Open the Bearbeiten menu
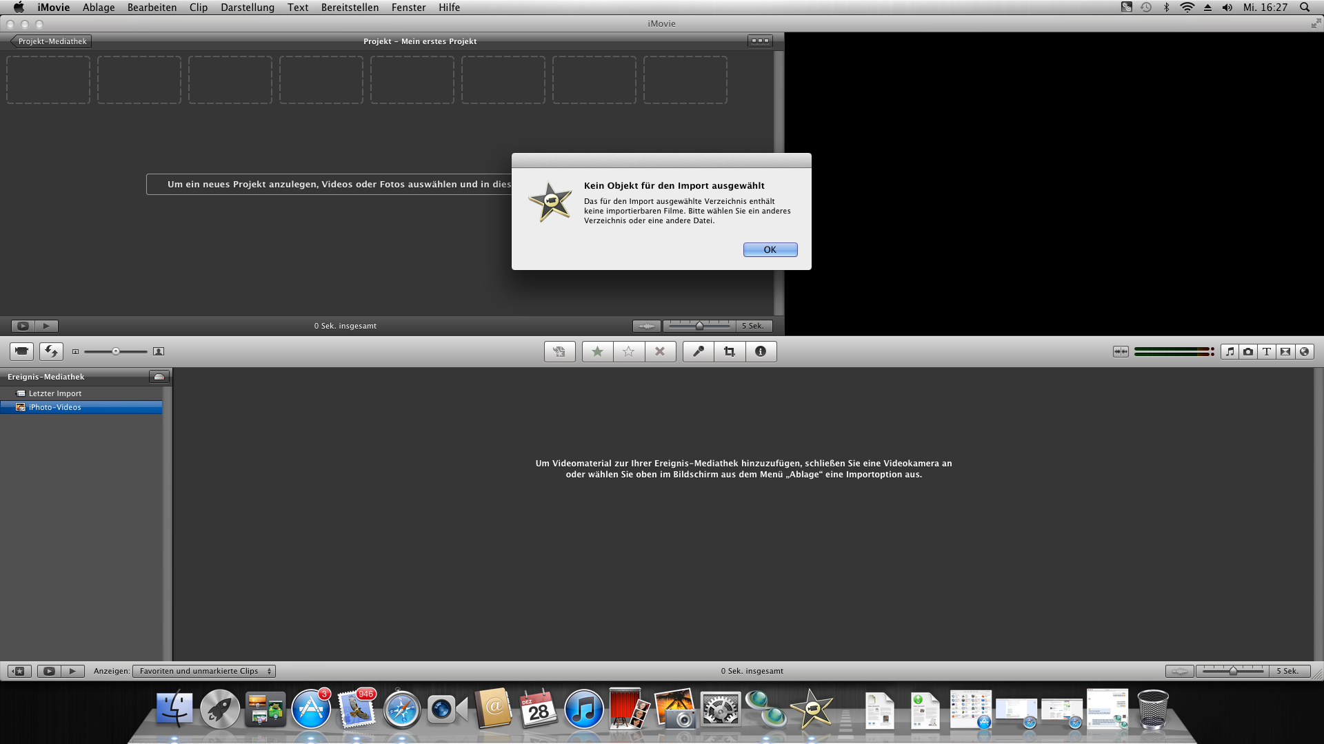This screenshot has width=1324, height=744. 152,8
